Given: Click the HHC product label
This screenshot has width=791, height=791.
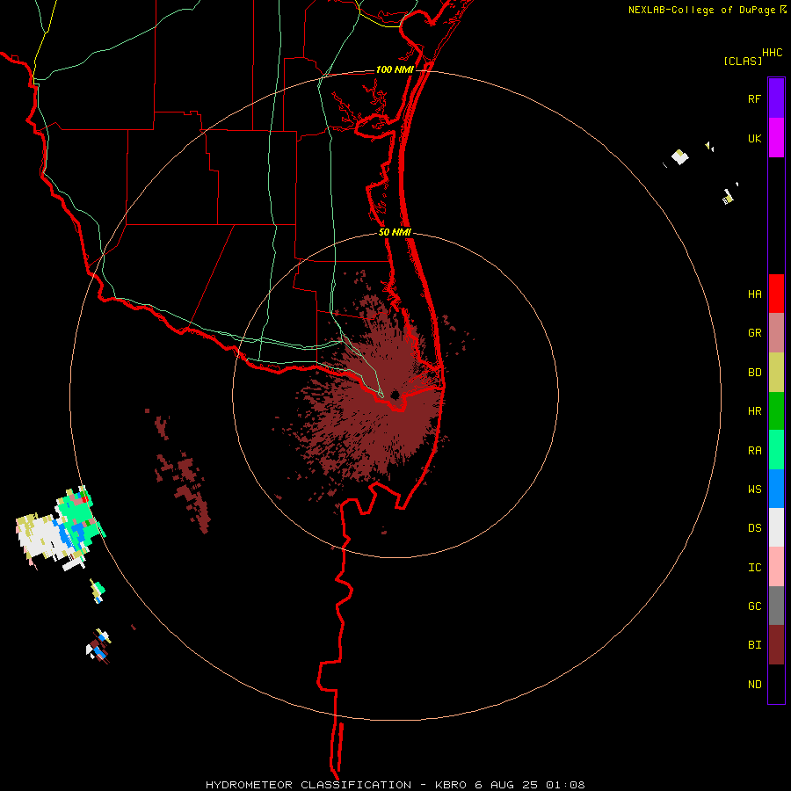Looking at the screenshot, I should click(773, 53).
